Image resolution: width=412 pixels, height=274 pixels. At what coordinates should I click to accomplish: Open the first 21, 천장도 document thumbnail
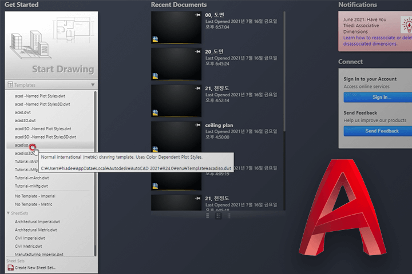pyautogui.click(x=176, y=101)
